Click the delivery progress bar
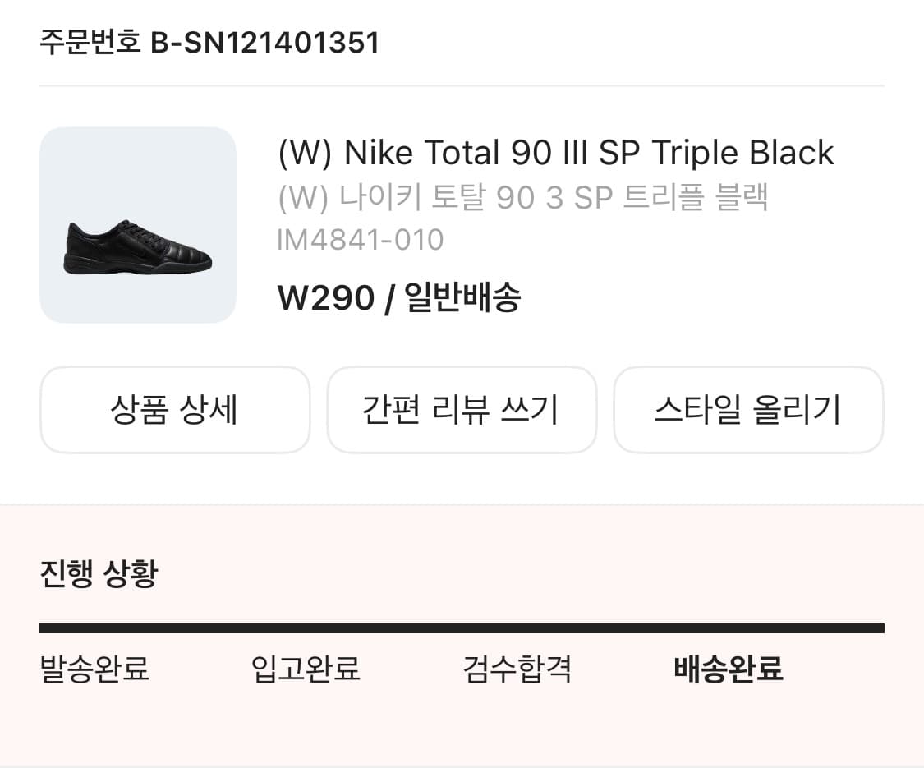This screenshot has width=924, height=768. tap(462, 630)
